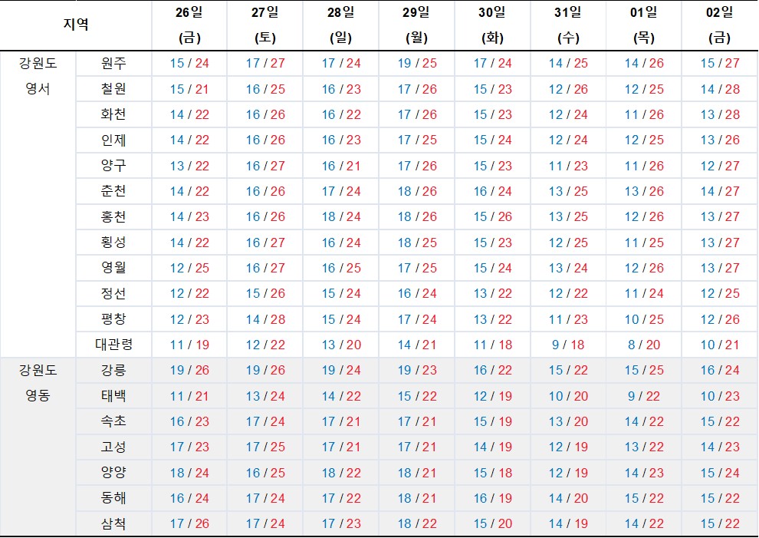Click 고성 temperature 17 / 25 on 27일
Viewport: 759px width, 538px height.
click(x=264, y=447)
